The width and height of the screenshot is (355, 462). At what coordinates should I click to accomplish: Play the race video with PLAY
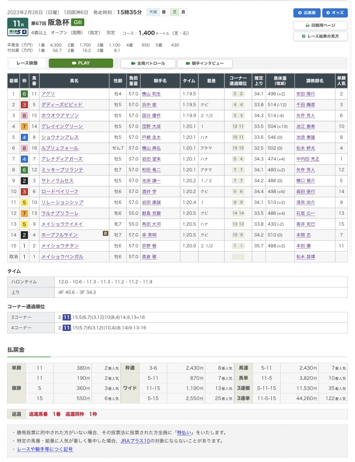tap(81, 63)
